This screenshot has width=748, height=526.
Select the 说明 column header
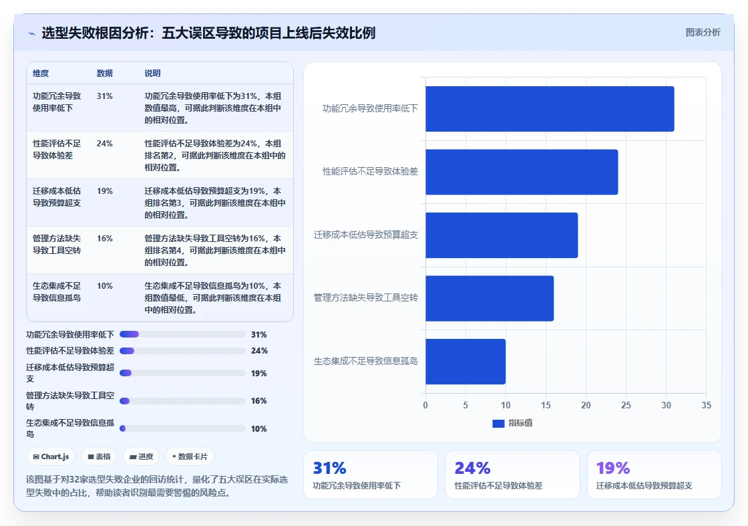tap(153, 73)
